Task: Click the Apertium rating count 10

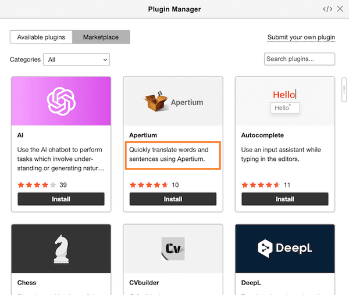Action: coord(175,185)
